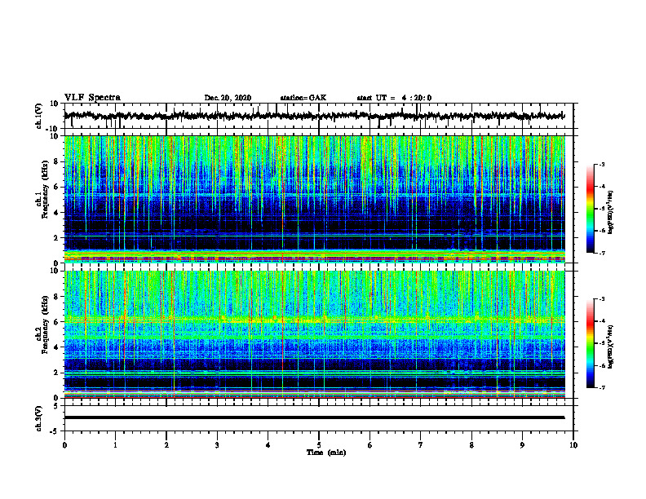The width and height of the screenshot is (646, 499).
Task: Click inside the ch.1 spectrogram panel
Action: pos(315,199)
